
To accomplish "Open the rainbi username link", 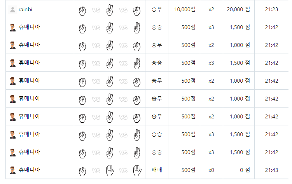I will point(25,9).
